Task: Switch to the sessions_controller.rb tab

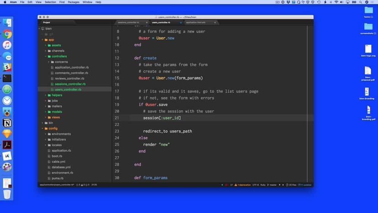Action: [128, 22]
